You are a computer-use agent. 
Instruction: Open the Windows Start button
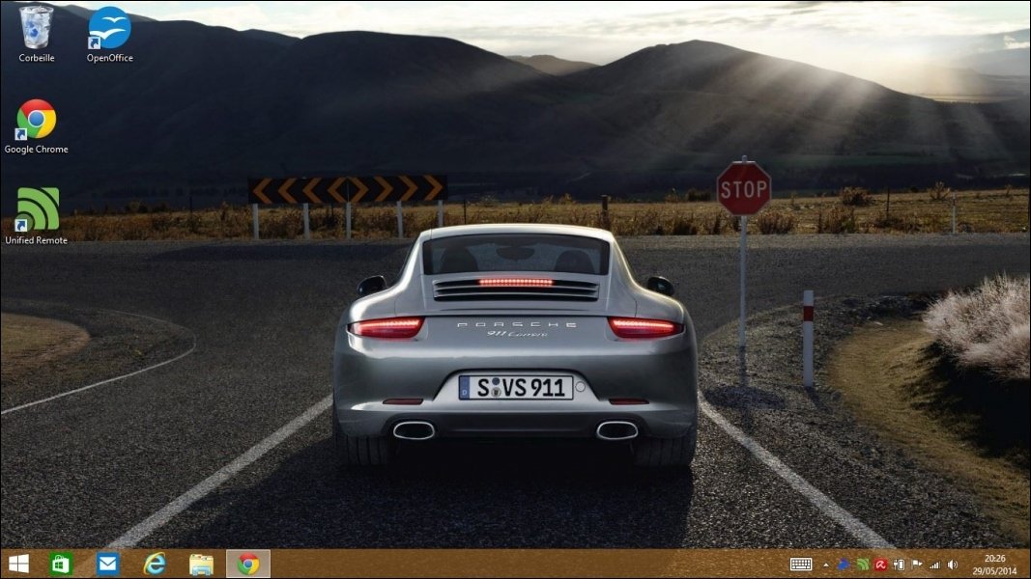tap(18, 564)
